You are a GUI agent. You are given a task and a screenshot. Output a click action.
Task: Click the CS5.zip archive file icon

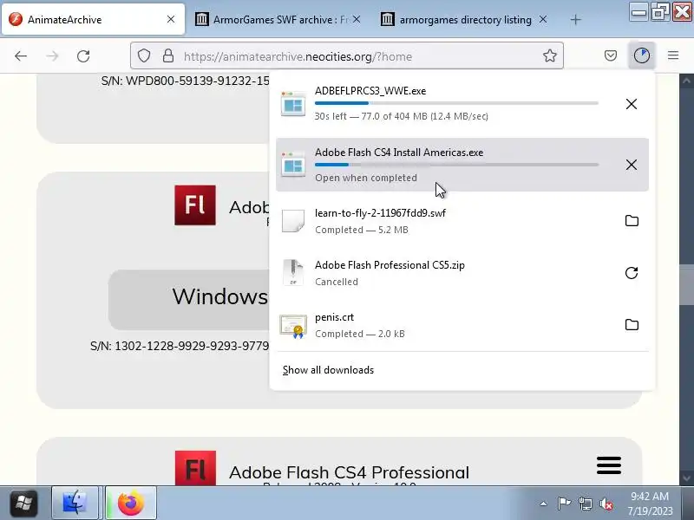293,272
